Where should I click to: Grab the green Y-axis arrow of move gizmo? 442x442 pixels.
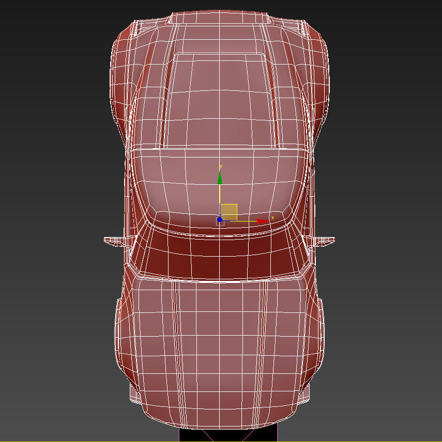tap(220, 178)
